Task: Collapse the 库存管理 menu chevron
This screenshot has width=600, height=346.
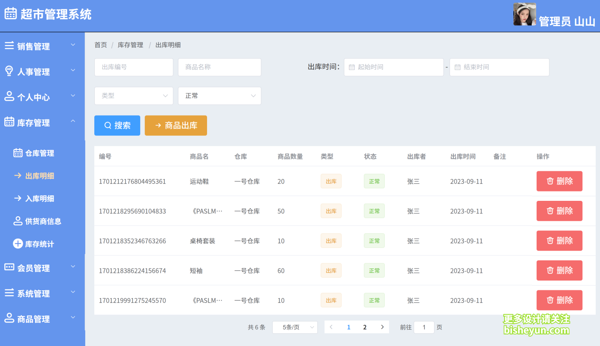Action: 73,121
